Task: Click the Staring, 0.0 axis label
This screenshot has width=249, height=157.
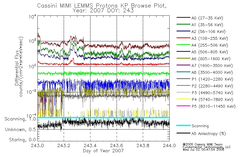Action: click(22, 140)
